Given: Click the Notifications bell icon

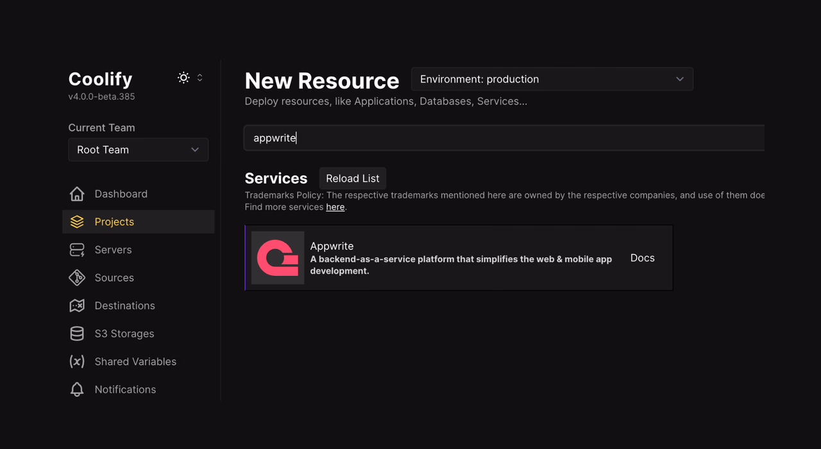Looking at the screenshot, I should pyautogui.click(x=77, y=389).
